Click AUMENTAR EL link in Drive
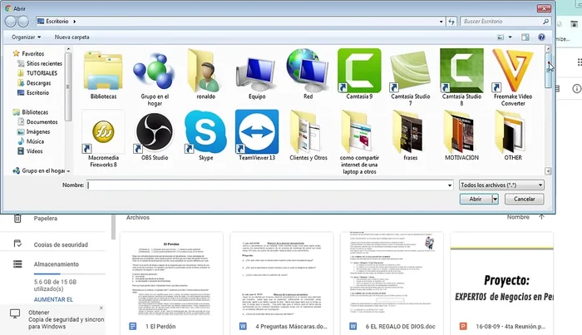 (53, 299)
